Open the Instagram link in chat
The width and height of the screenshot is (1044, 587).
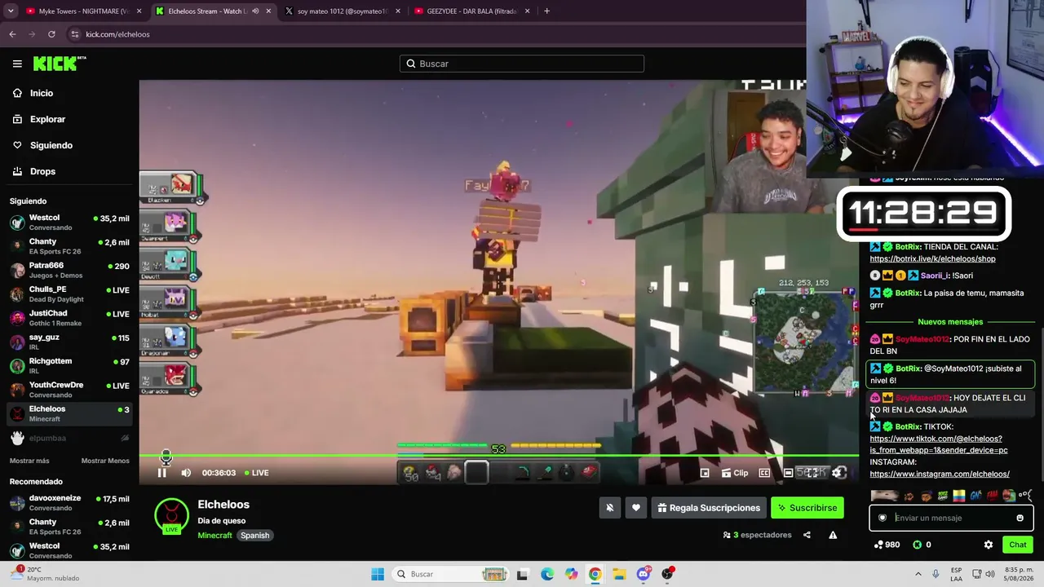pos(940,474)
